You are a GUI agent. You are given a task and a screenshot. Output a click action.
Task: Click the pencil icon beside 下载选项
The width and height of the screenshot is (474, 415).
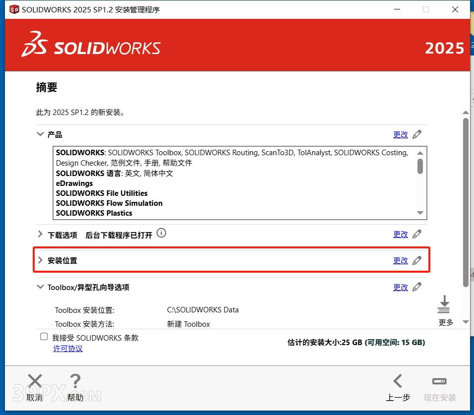(416, 234)
